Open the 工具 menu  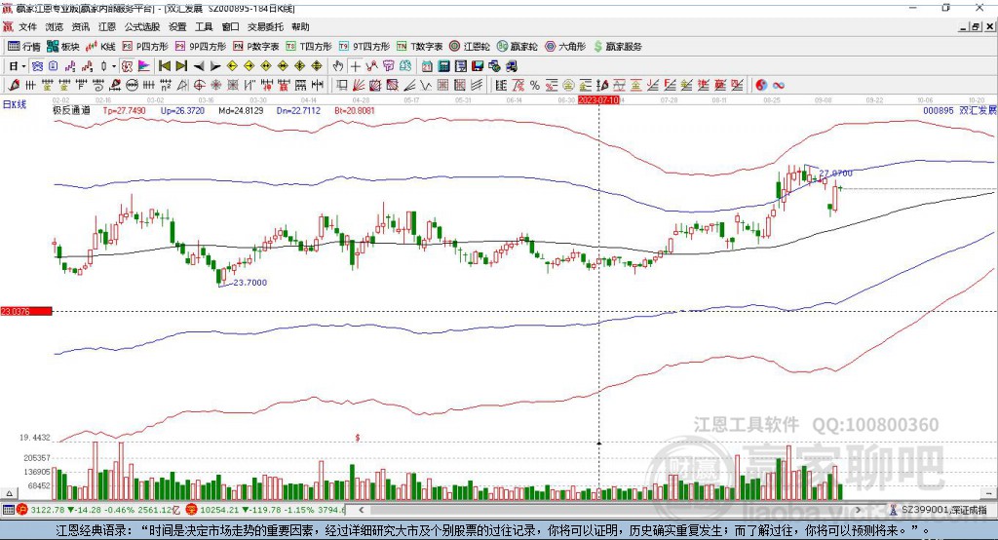[204, 26]
